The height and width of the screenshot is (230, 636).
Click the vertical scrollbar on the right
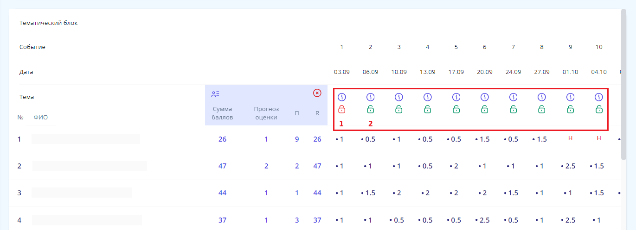[623, 83]
